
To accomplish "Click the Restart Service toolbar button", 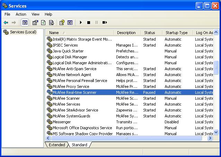I will tap(105, 23).
